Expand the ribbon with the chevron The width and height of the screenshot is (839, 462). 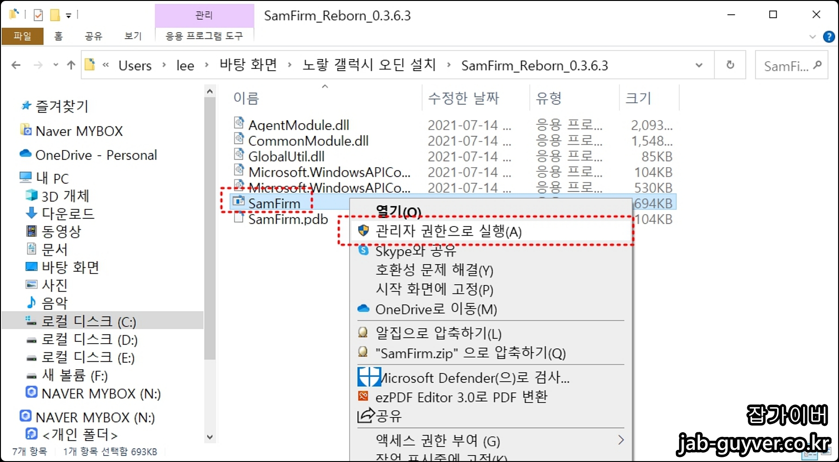[x=812, y=36]
